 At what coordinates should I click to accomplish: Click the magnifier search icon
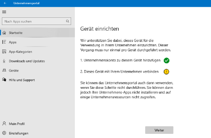tap(68, 21)
